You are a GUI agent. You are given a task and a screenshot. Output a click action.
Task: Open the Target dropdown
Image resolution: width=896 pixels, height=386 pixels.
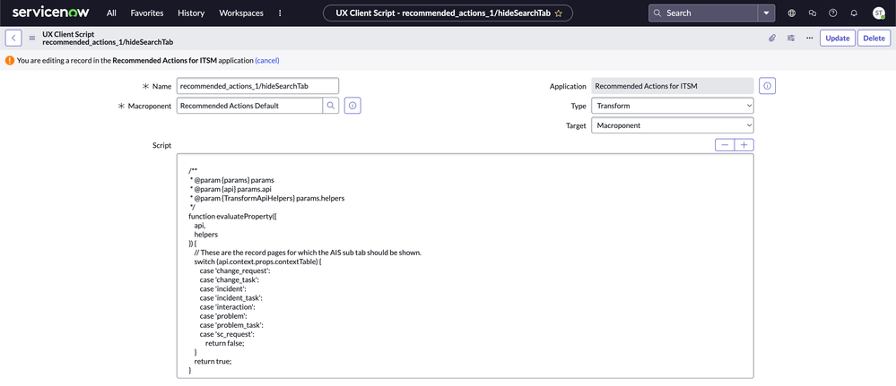672,125
